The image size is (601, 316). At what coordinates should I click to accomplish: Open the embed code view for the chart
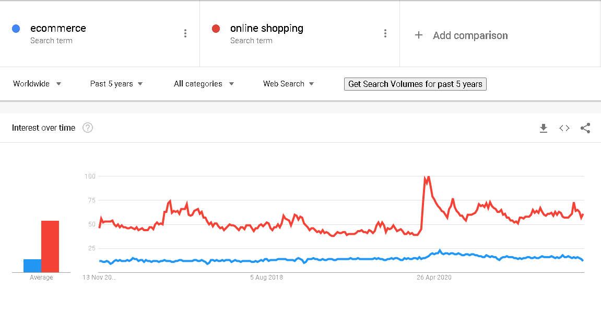[x=564, y=128]
